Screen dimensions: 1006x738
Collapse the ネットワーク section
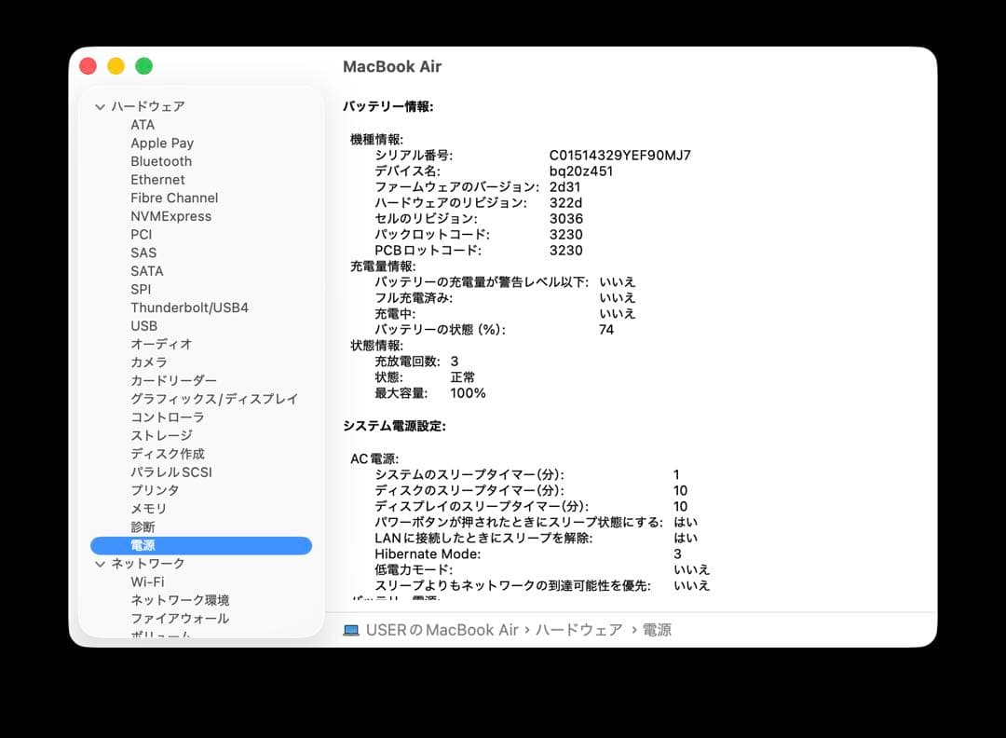100,563
